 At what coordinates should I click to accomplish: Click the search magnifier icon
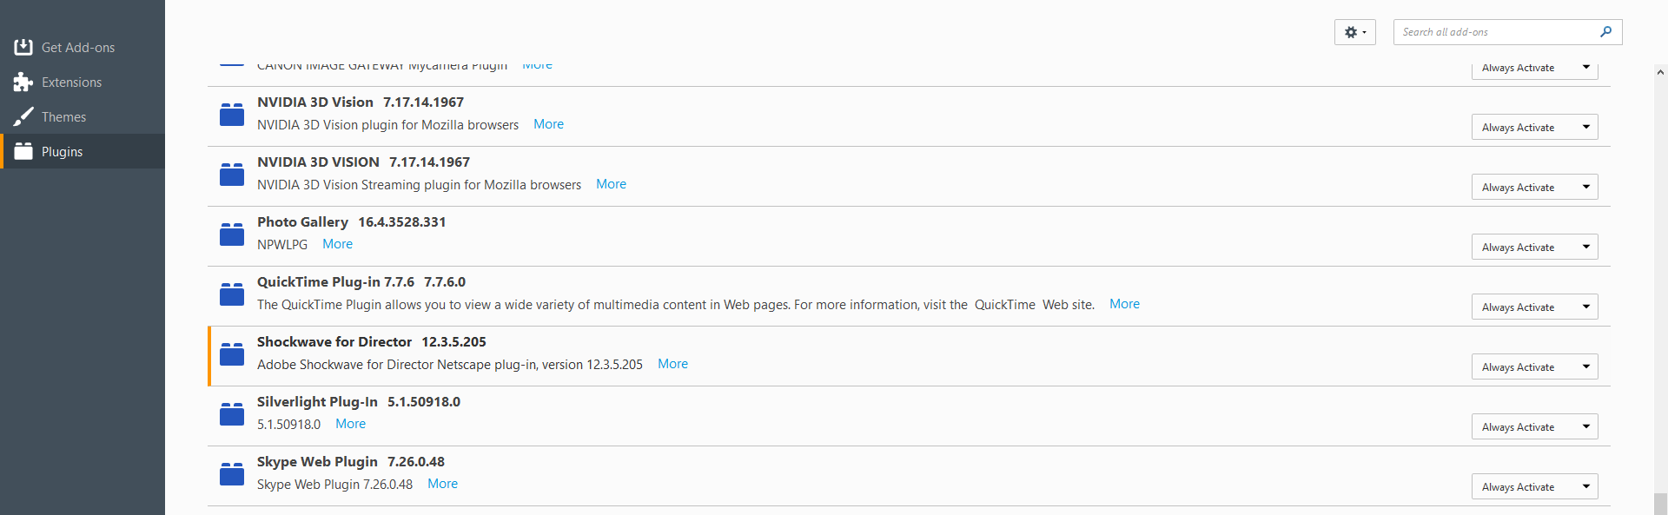(x=1605, y=32)
